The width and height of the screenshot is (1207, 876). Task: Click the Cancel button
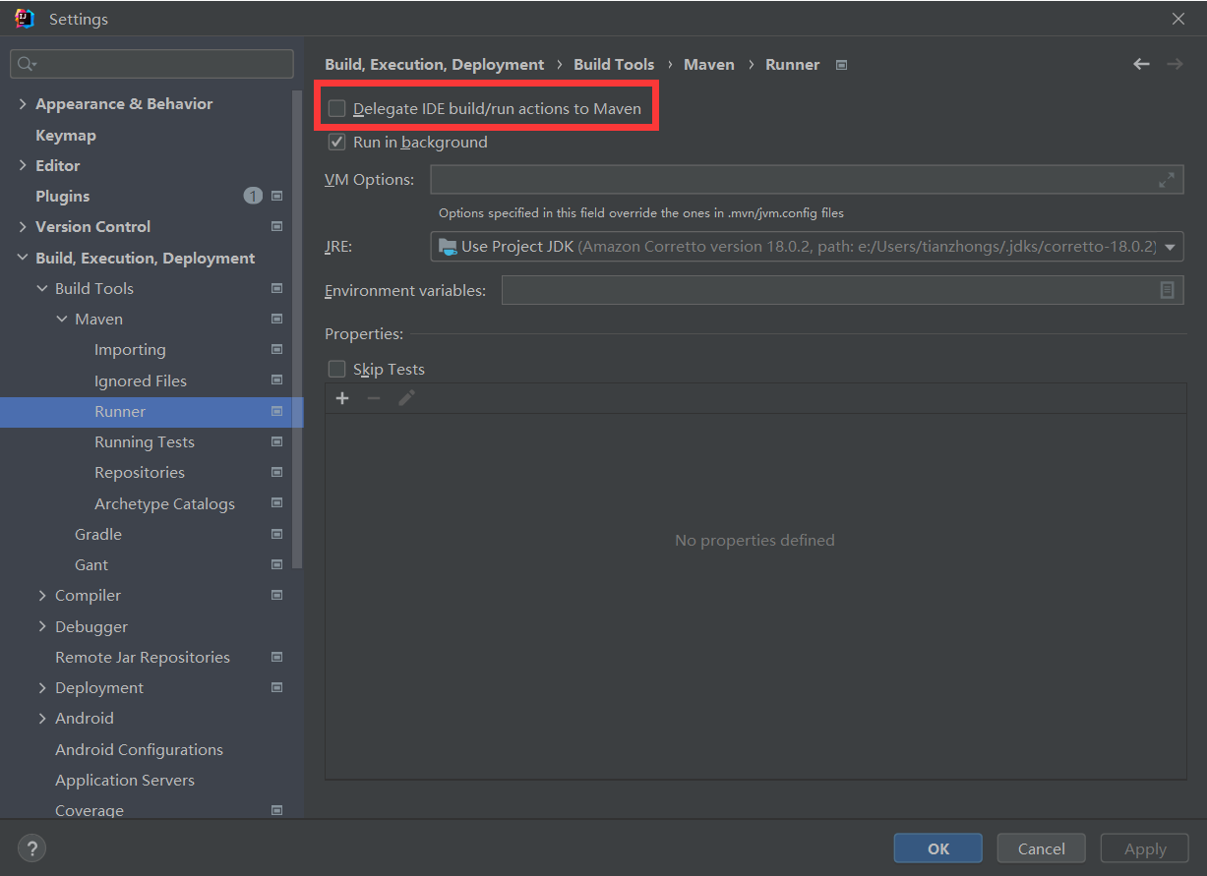1041,848
